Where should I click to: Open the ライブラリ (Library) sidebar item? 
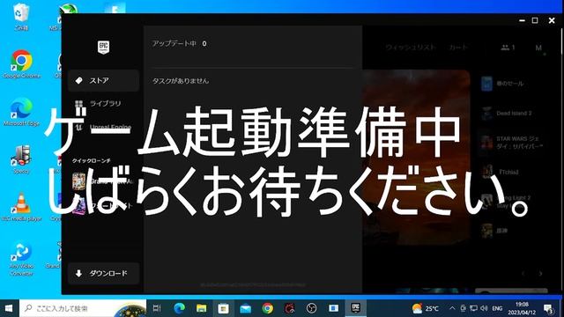pos(104,104)
